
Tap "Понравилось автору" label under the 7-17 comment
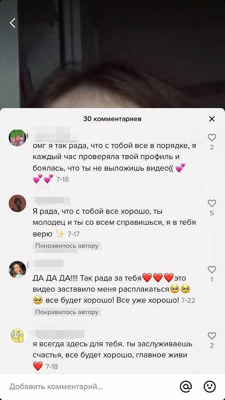point(67,246)
